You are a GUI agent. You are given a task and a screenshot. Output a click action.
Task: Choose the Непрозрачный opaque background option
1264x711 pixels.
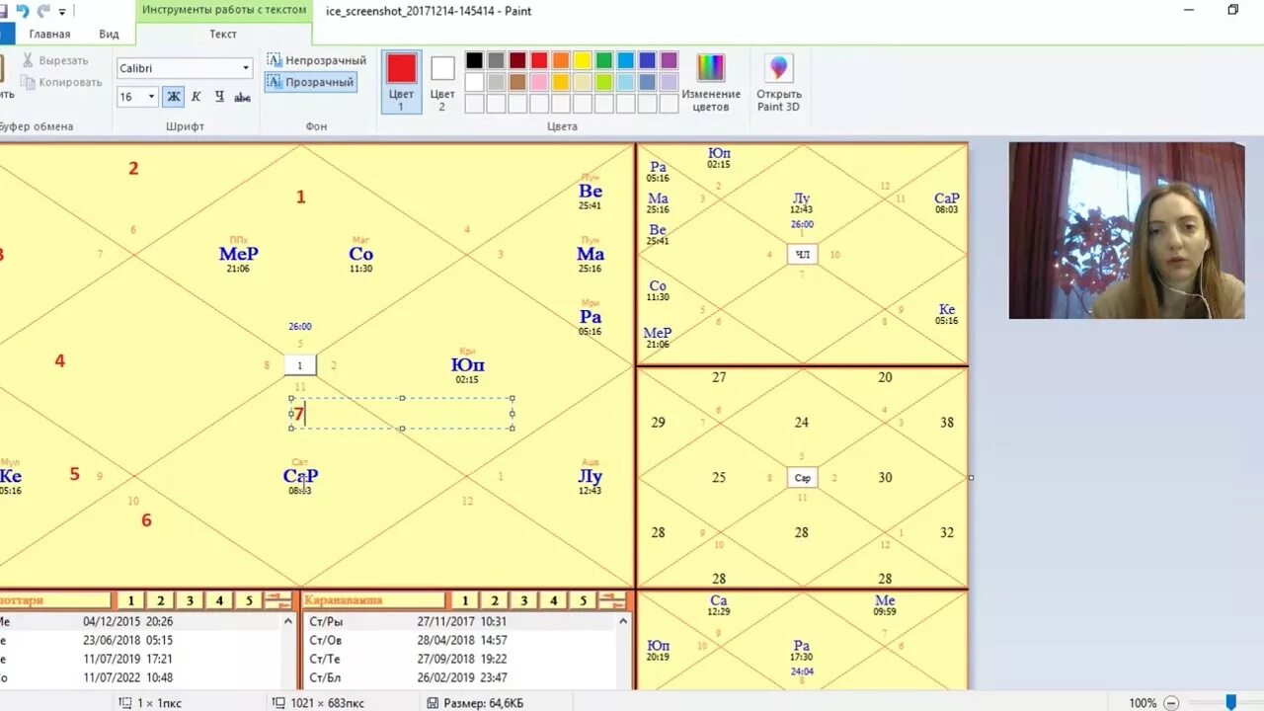coord(317,60)
